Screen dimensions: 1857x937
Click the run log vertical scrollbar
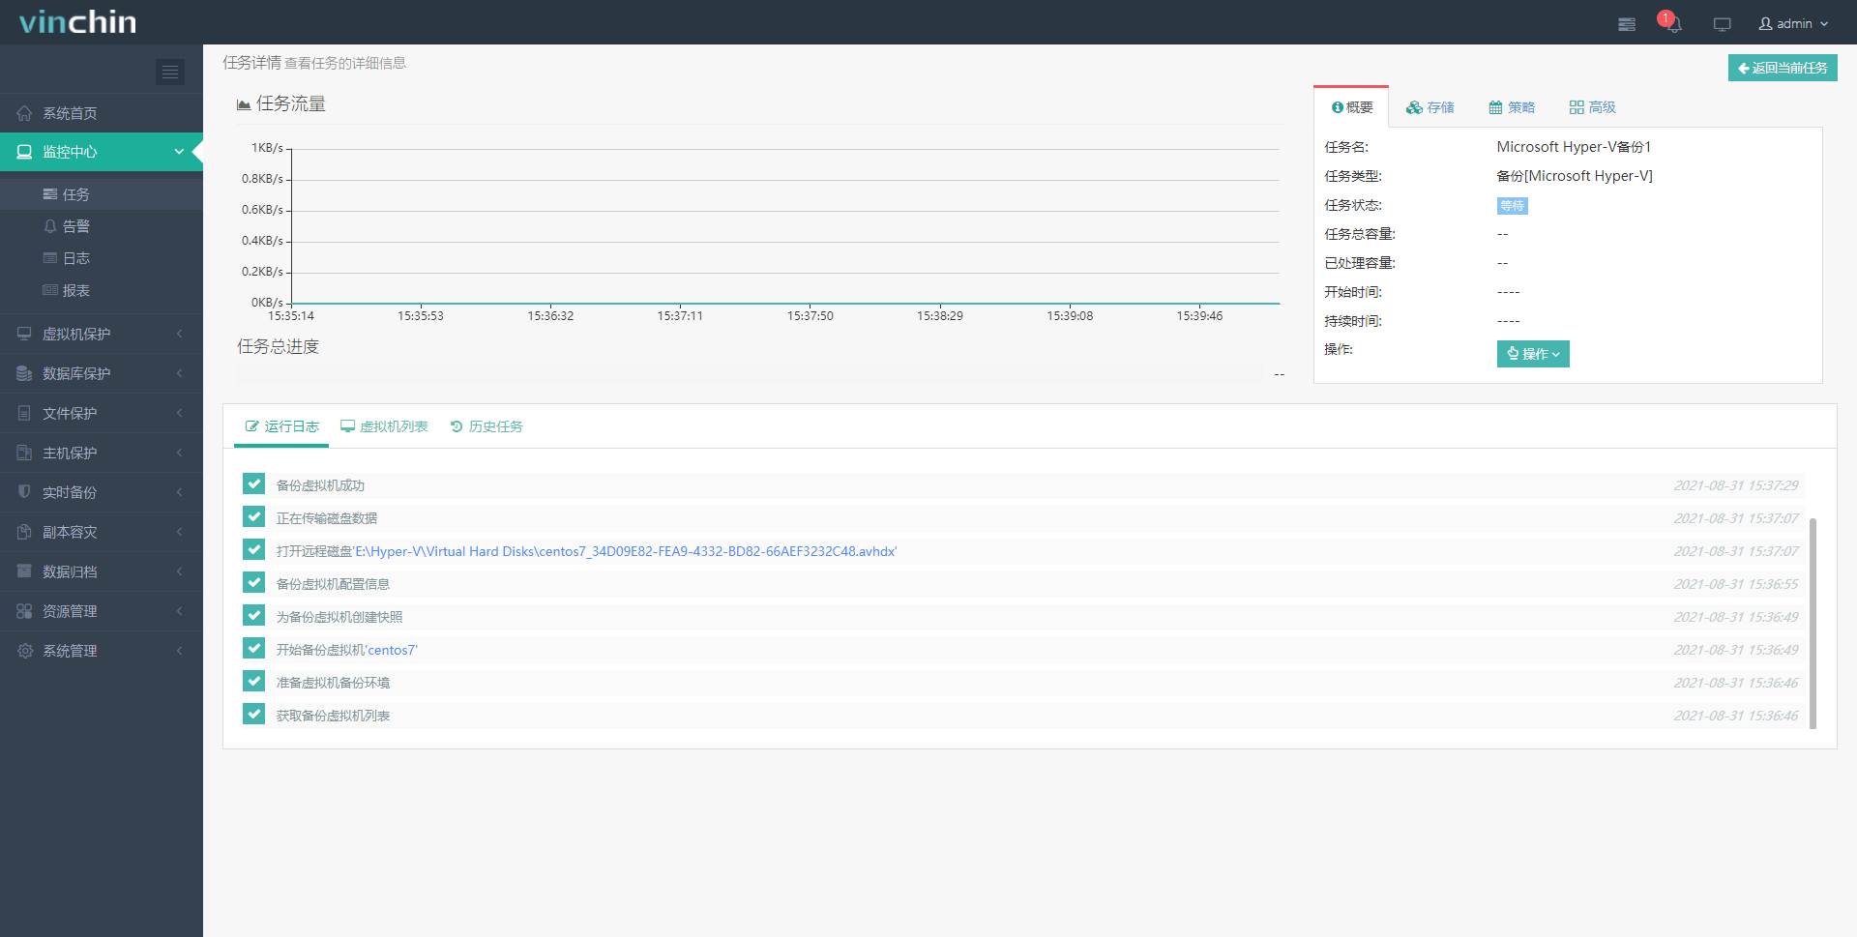pyautogui.click(x=1813, y=623)
